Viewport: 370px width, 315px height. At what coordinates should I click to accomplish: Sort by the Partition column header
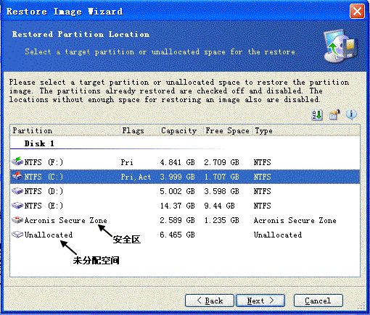point(65,130)
